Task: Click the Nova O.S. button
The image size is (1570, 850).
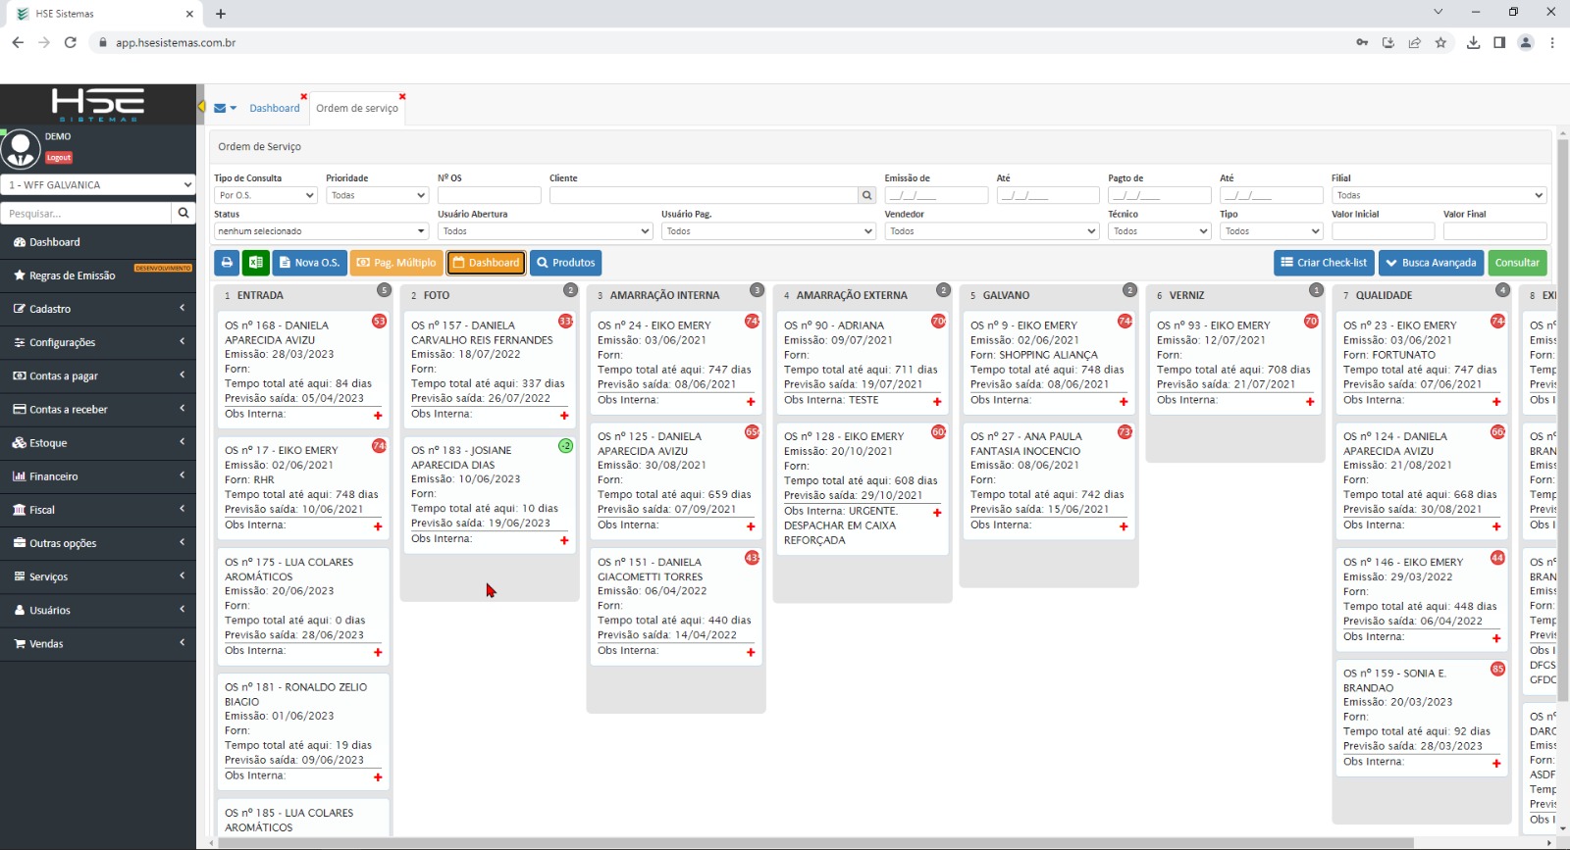Action: [308, 263]
